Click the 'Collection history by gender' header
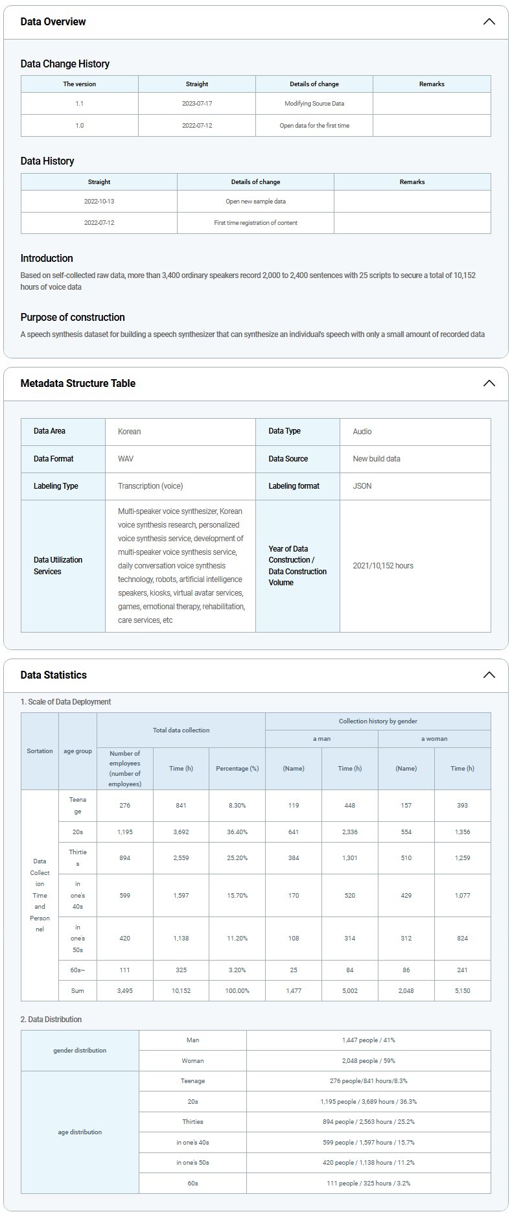The height and width of the screenshot is (1214, 512). coord(378,721)
